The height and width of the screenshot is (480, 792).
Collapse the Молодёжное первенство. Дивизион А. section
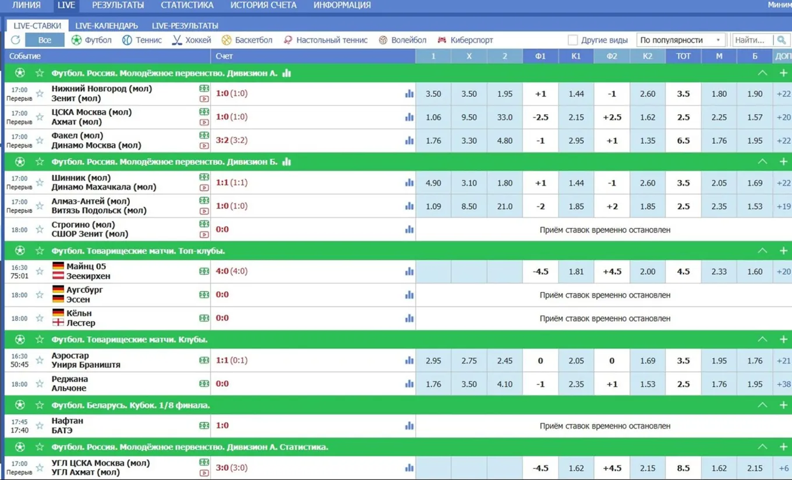click(762, 73)
